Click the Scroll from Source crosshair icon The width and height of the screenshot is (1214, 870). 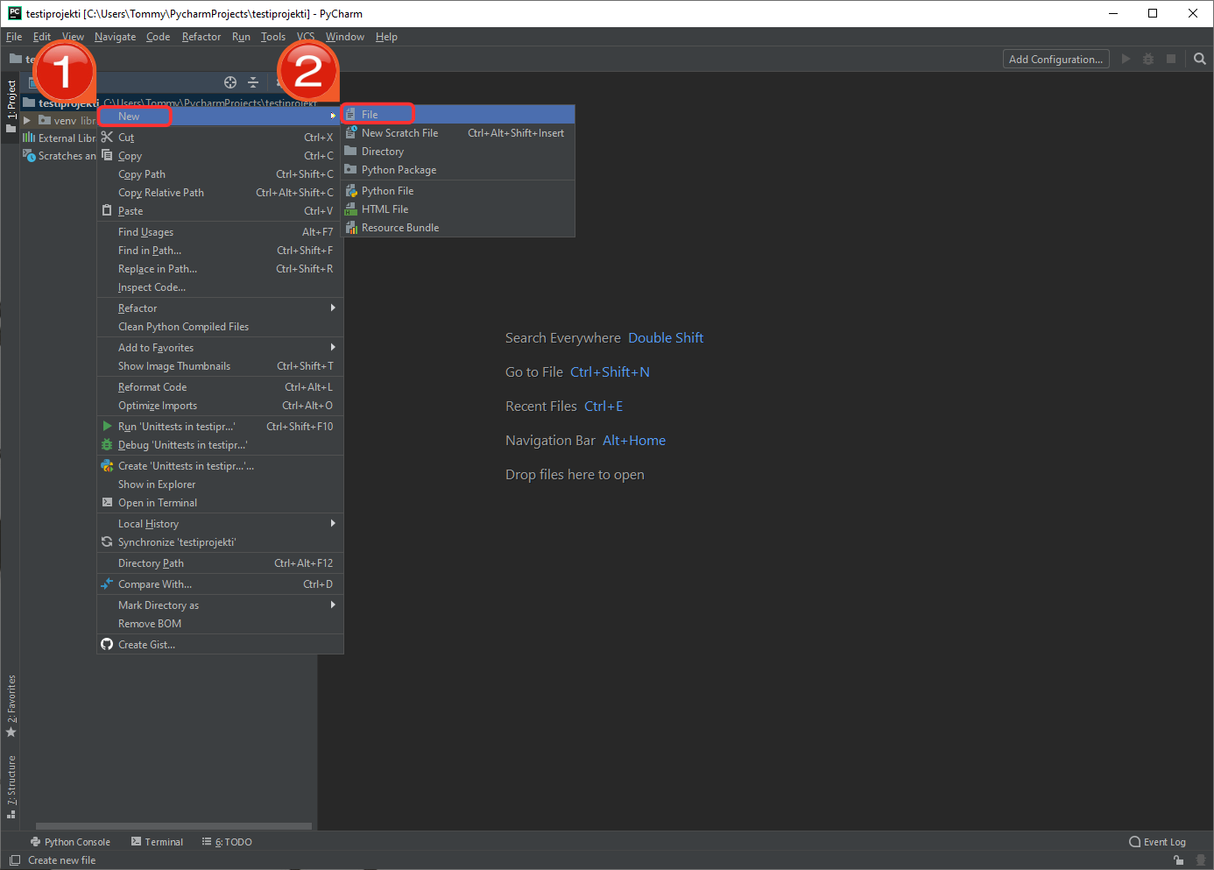pyautogui.click(x=230, y=82)
